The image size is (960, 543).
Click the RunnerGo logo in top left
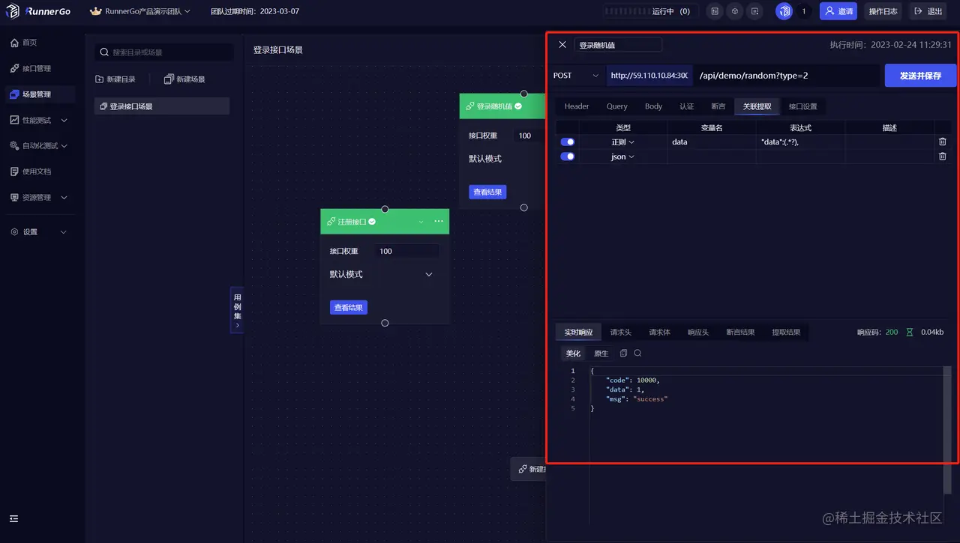coord(38,11)
